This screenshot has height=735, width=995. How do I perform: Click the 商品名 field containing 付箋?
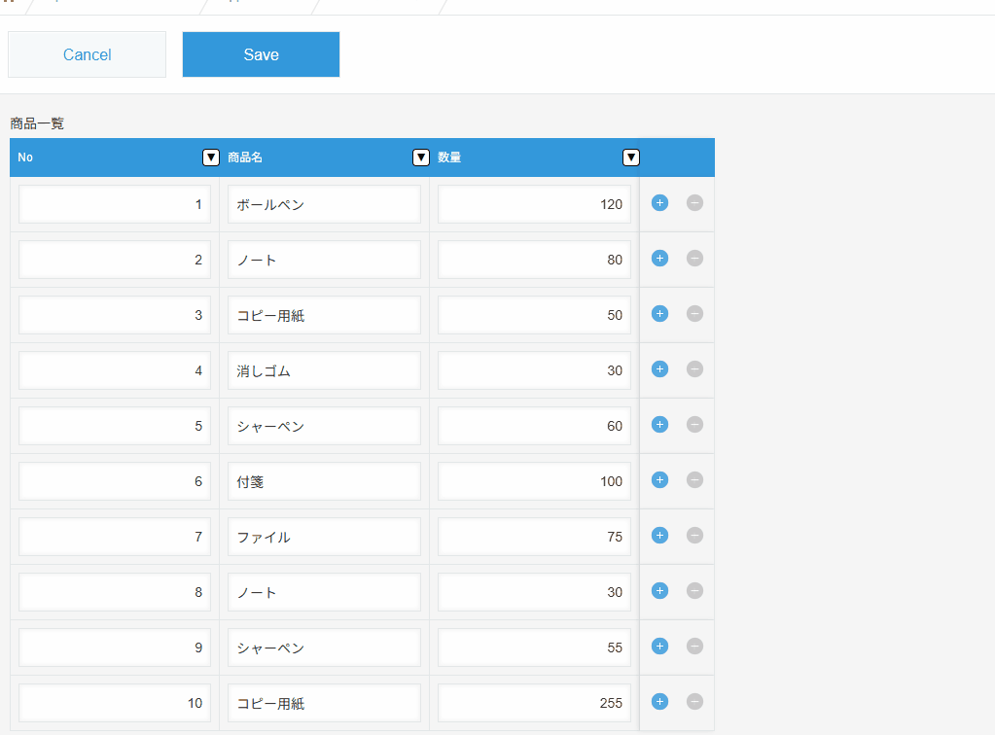click(x=324, y=481)
